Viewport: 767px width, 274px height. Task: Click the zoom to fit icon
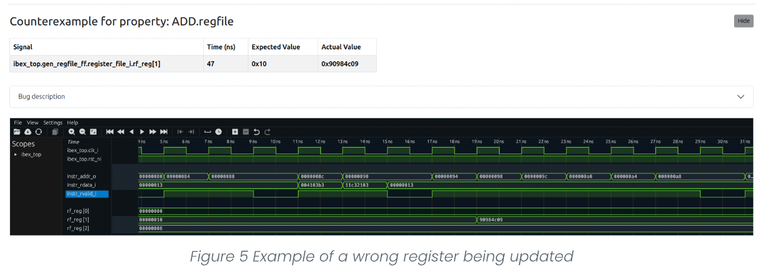pos(93,132)
